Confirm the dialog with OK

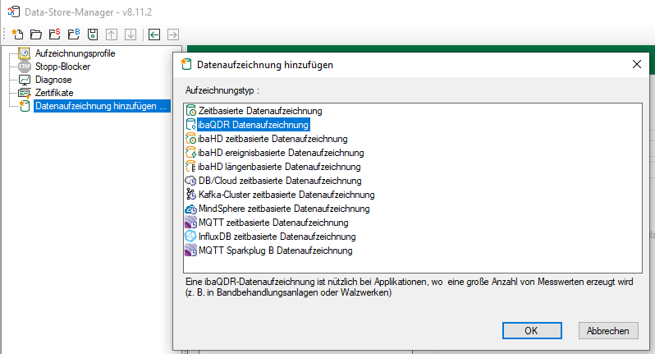[x=532, y=331]
